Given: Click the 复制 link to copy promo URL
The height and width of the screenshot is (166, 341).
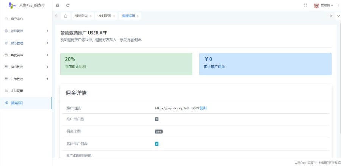Looking at the screenshot, I should tap(203, 108).
